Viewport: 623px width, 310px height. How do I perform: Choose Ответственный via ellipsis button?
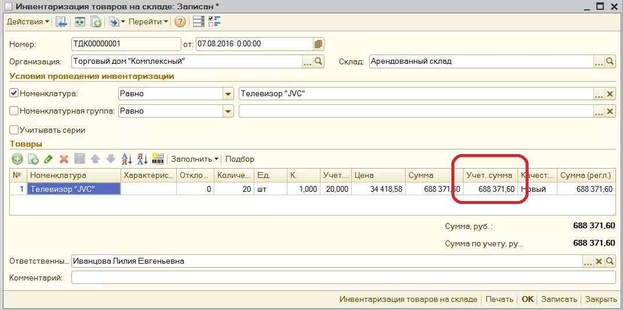[x=588, y=261]
